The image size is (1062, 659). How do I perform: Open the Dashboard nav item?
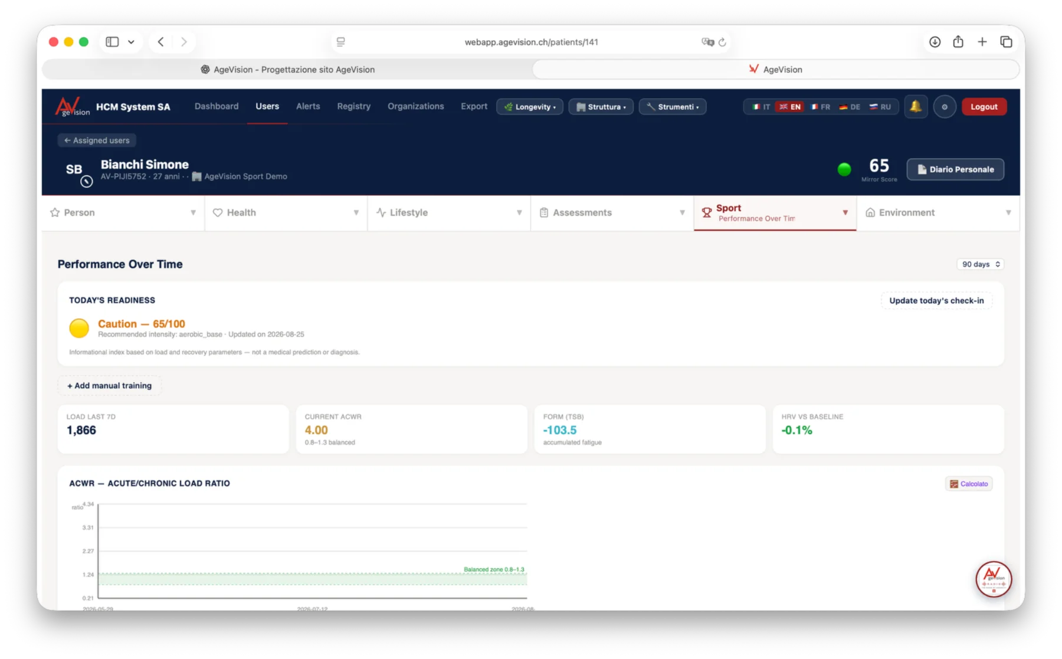(x=217, y=106)
